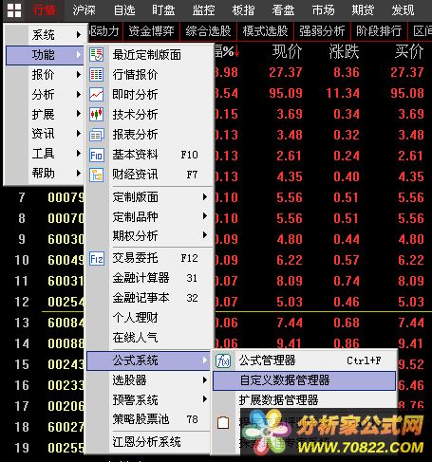Expand the 期权分析 submenu arrow
The image size is (432, 462).
pyautogui.click(x=205, y=235)
